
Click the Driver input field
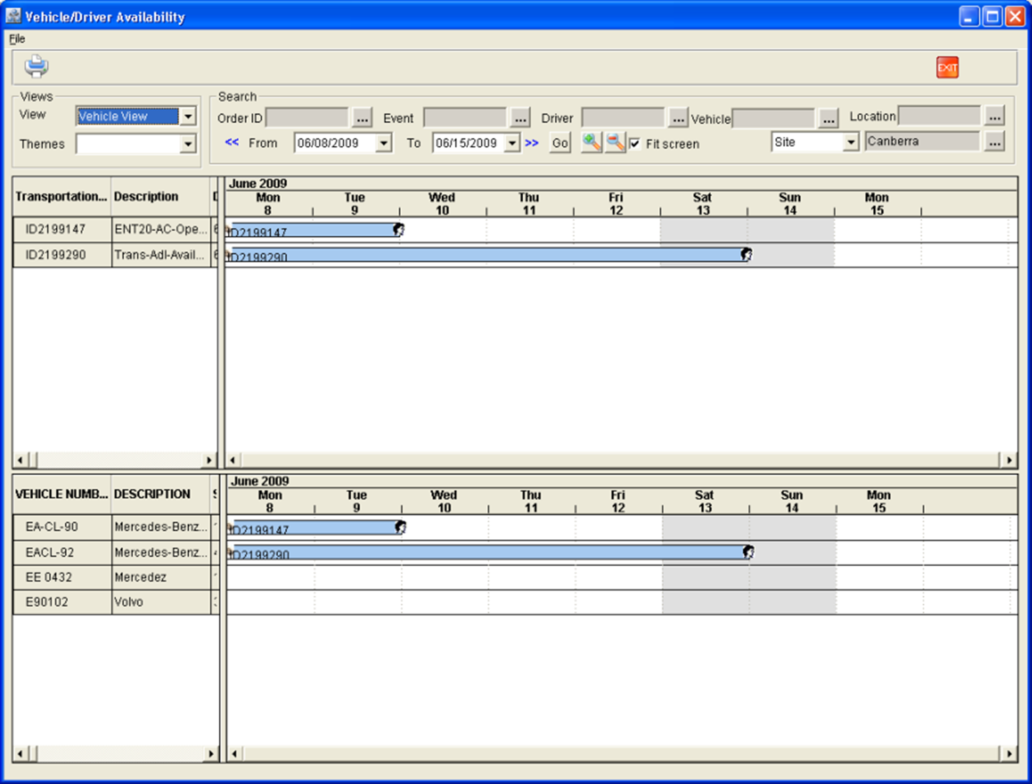(623, 118)
